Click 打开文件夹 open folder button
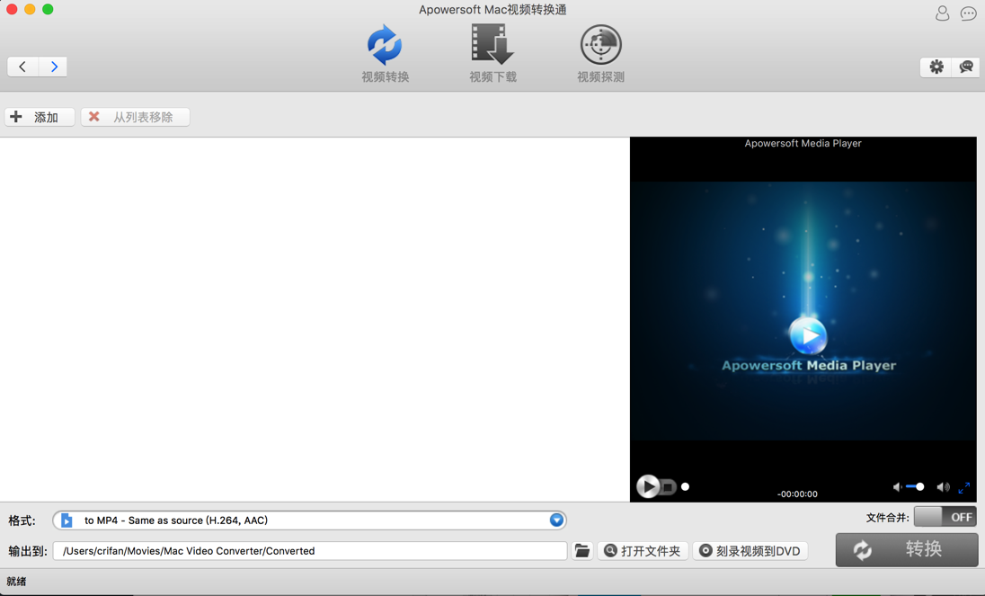This screenshot has height=596, width=985. tap(643, 551)
